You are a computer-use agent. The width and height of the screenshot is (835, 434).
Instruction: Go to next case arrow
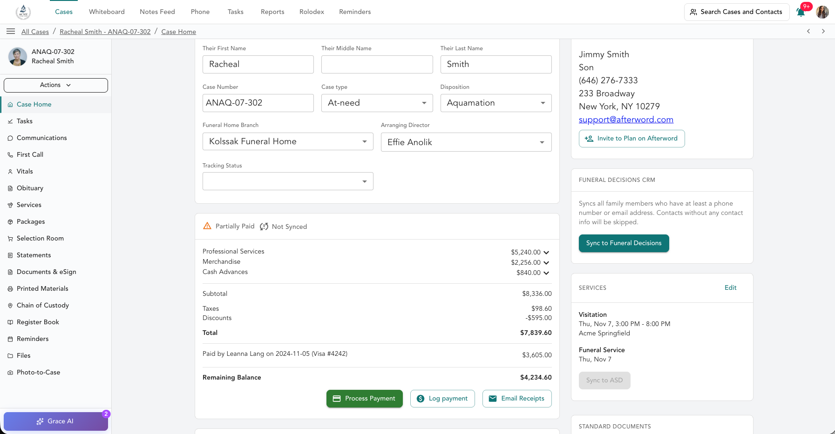[x=823, y=31]
